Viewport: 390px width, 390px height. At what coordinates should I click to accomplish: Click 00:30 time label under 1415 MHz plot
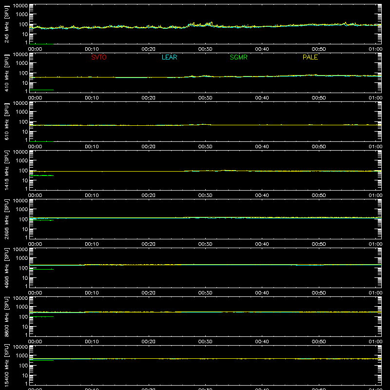pos(205,195)
